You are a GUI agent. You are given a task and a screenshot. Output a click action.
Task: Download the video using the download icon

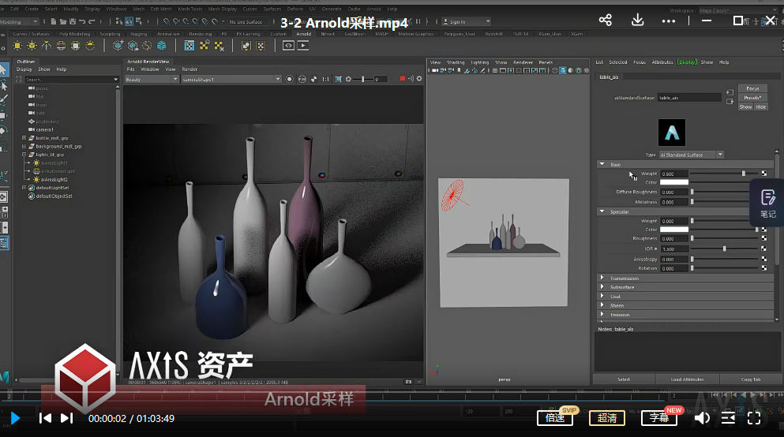coord(637,21)
